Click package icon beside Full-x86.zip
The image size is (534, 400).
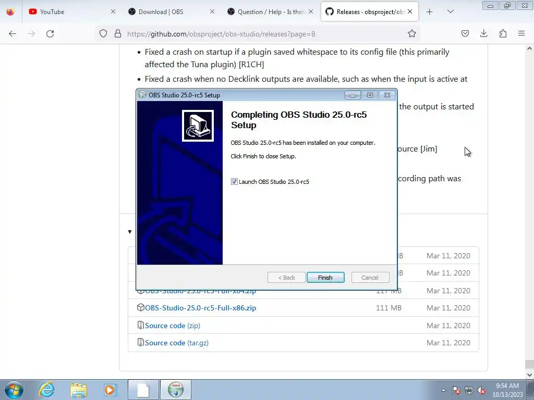pos(140,307)
